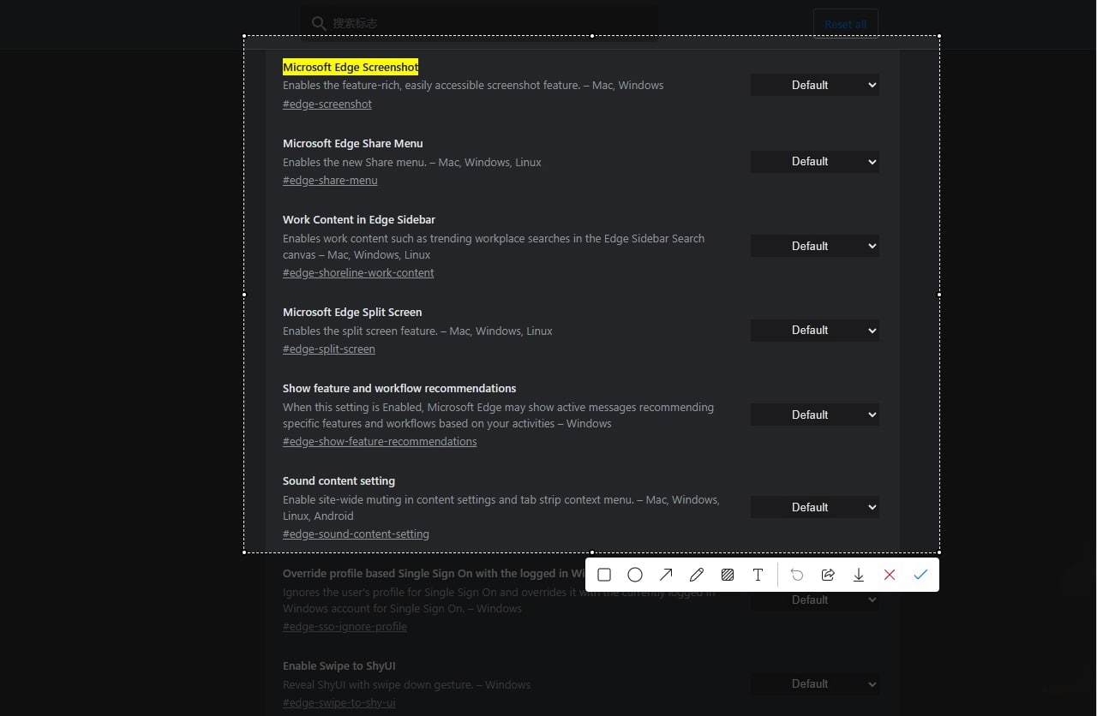Click the 'When this setting is Enabled' description

[498, 415]
